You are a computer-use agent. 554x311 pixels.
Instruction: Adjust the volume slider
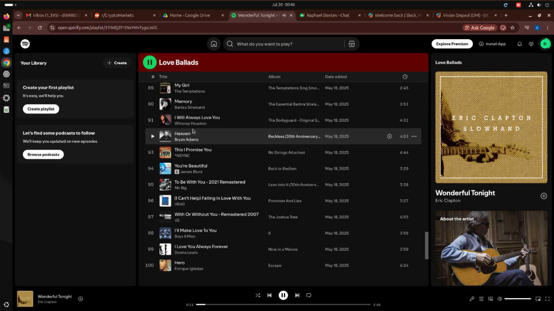518,299
